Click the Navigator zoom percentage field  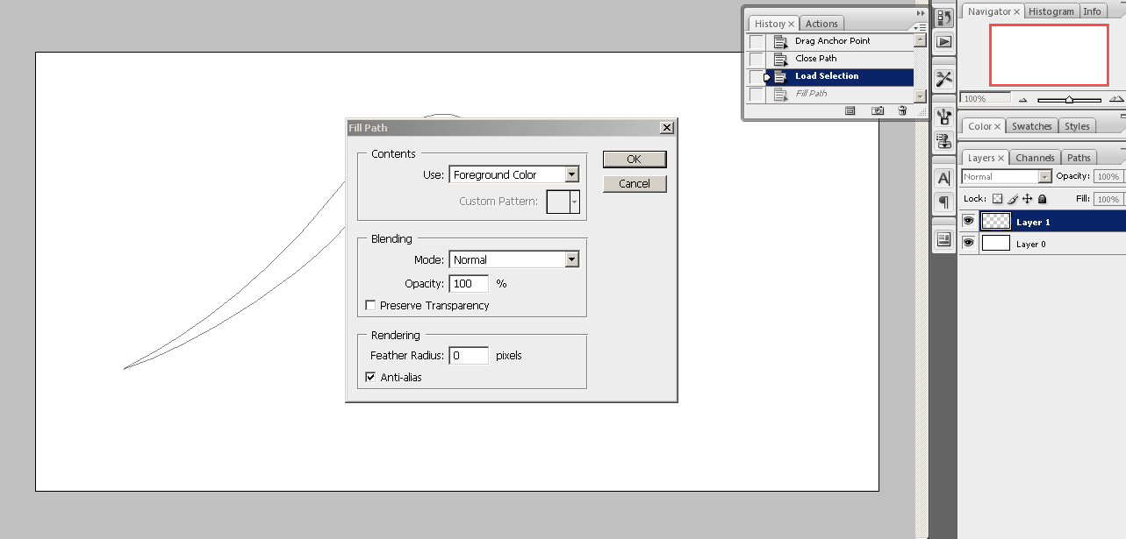(985, 99)
